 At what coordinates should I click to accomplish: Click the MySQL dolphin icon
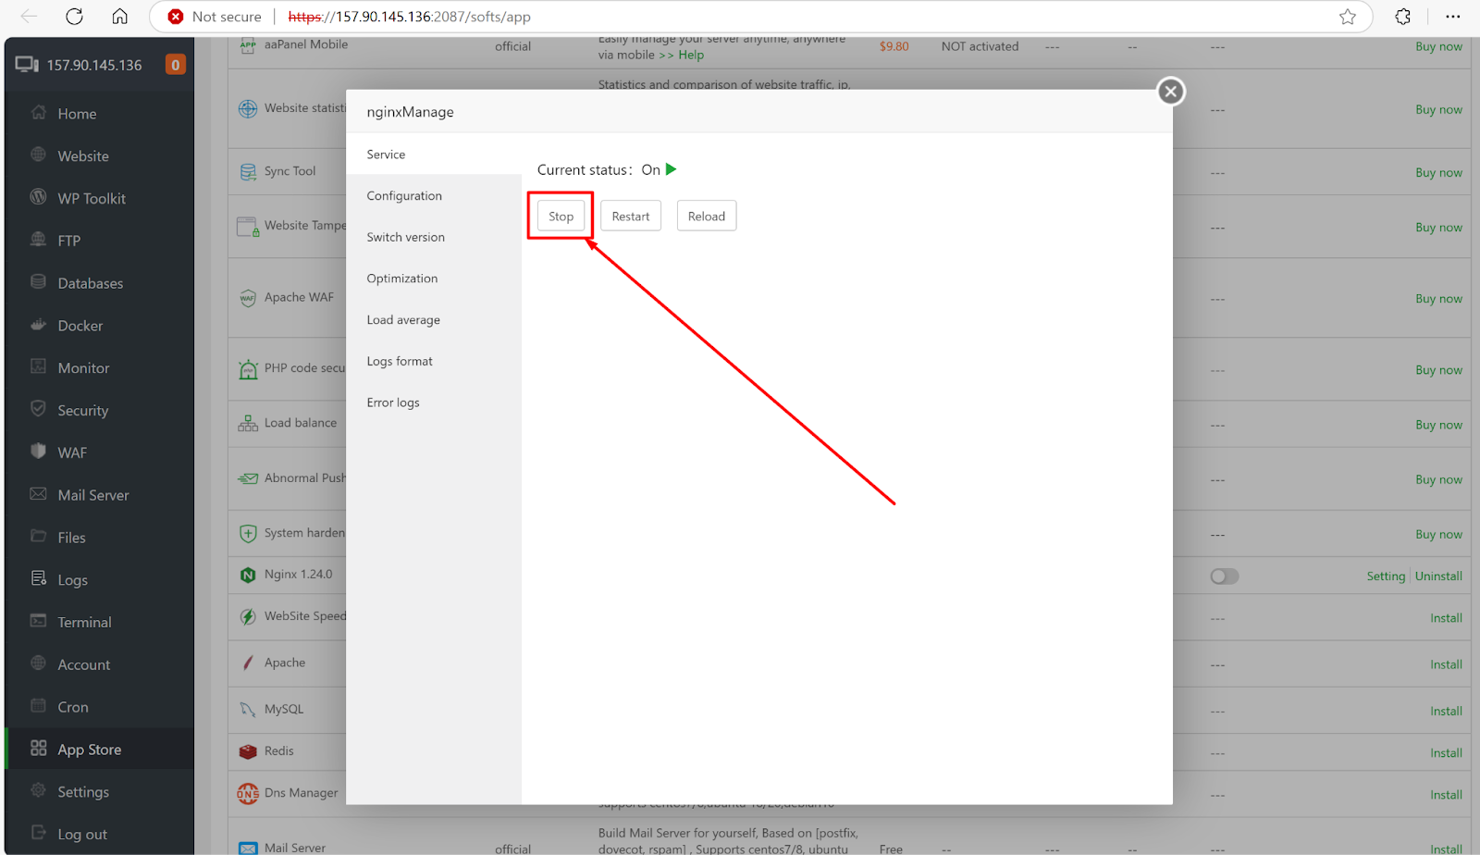247,709
